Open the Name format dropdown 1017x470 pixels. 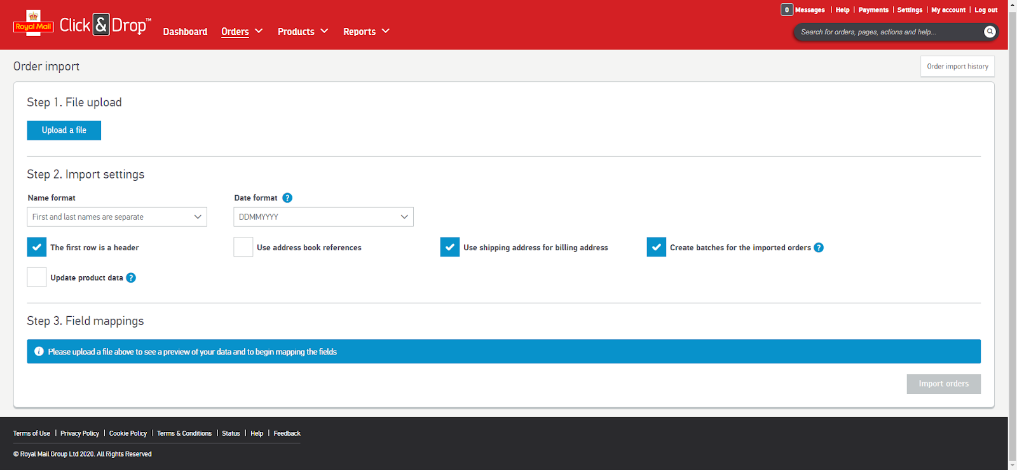point(117,217)
